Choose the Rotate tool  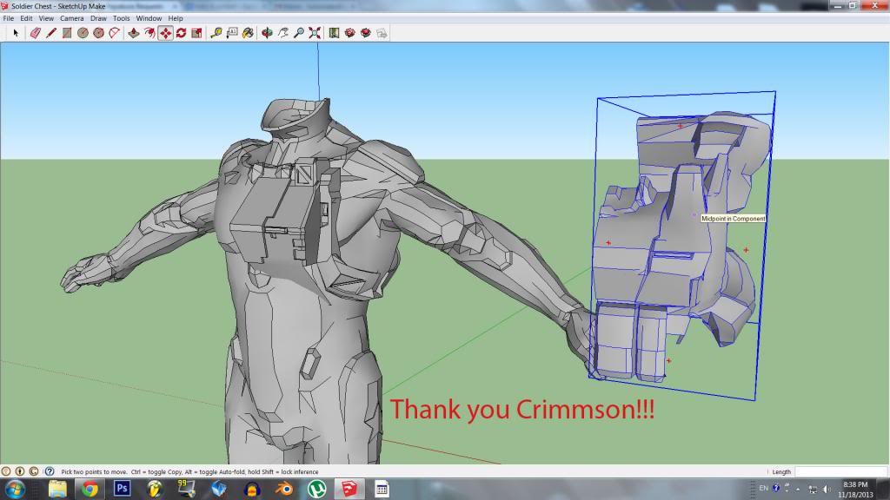coord(181,33)
